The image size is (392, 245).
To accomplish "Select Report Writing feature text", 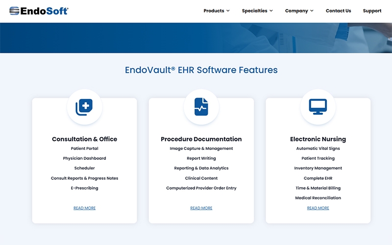I will 201,158.
